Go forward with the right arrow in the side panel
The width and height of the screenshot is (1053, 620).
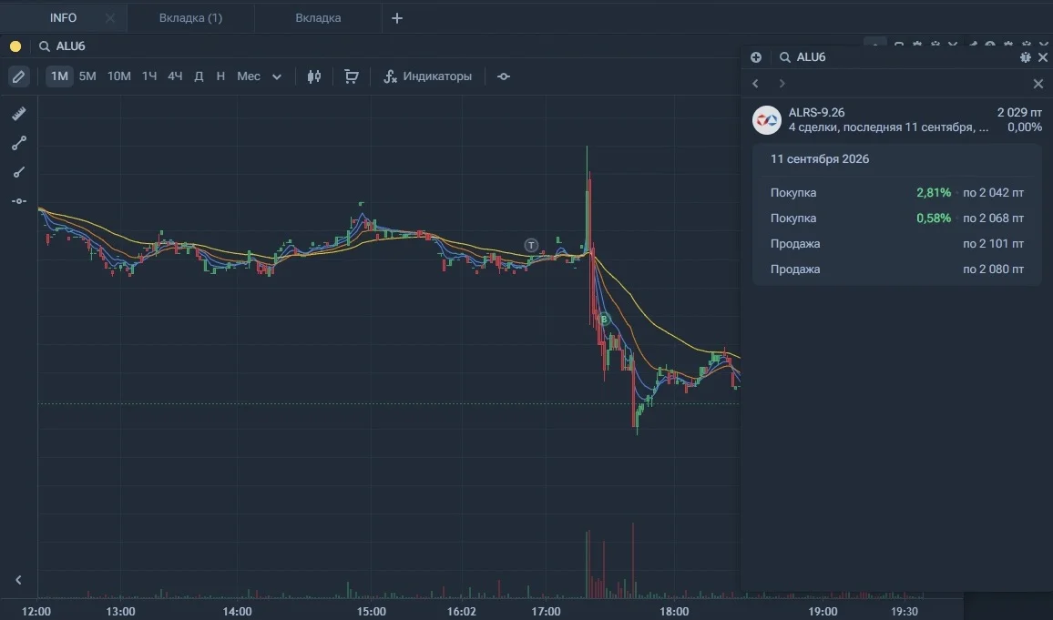tap(782, 83)
